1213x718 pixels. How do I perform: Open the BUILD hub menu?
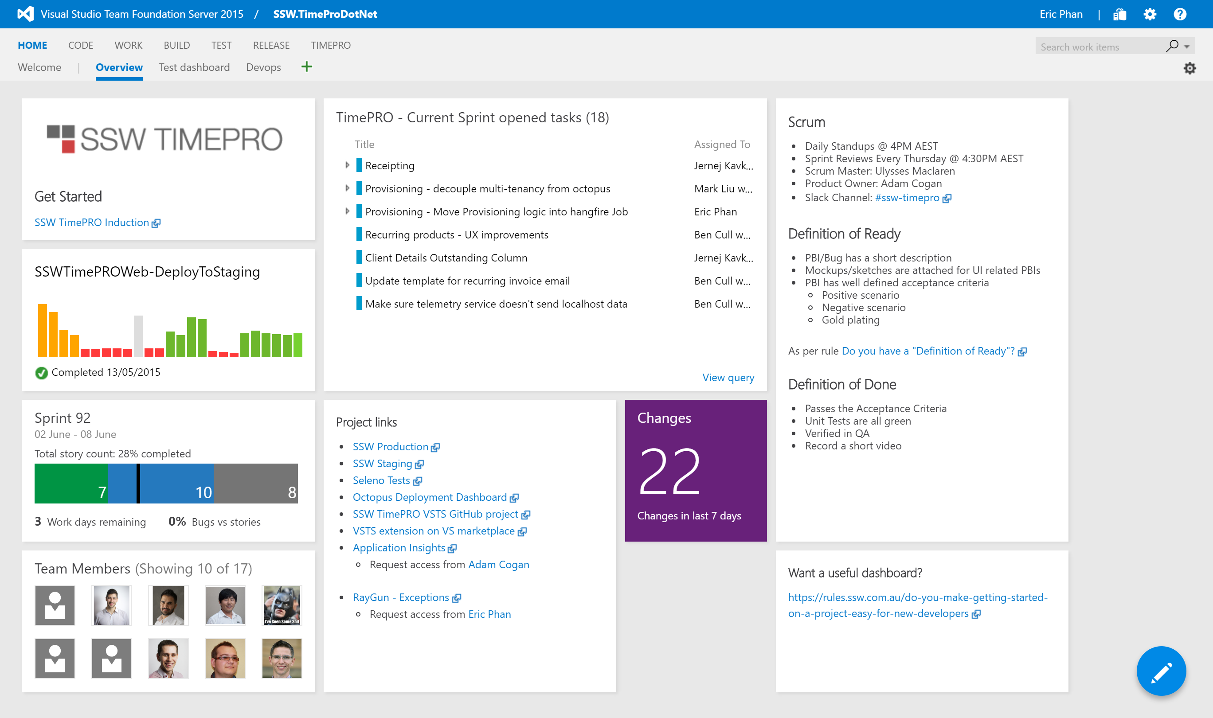tap(176, 45)
